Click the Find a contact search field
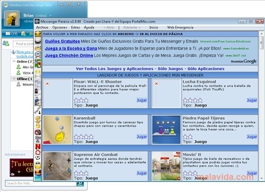The height and width of the screenshot is (192, 265). point(23,44)
